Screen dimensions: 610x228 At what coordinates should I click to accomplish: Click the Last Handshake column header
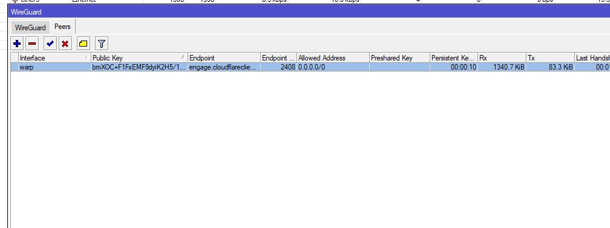tap(592, 58)
